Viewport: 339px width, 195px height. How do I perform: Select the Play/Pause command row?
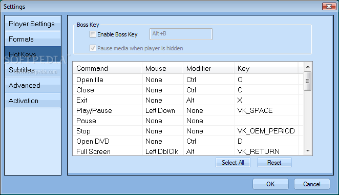(188, 110)
